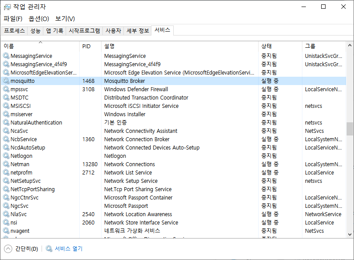Sort by the 그룹 column header
Screen dimensions: 354x260
click(324, 46)
